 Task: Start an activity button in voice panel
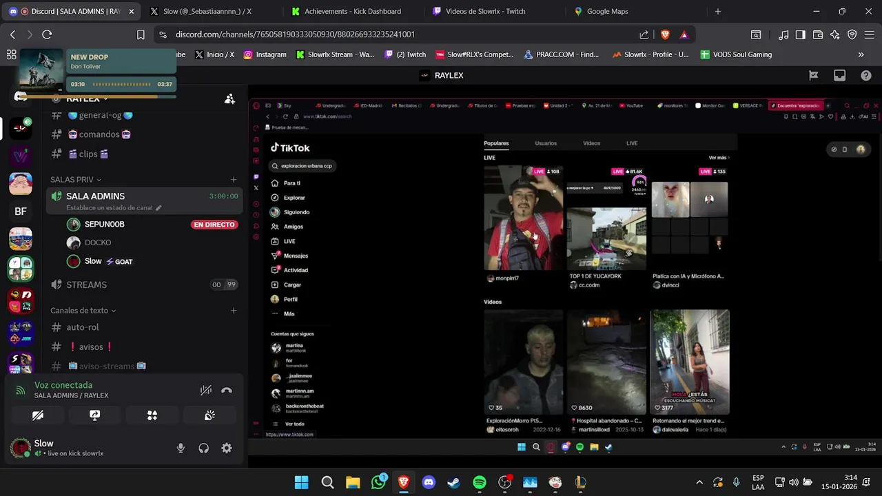click(x=152, y=415)
